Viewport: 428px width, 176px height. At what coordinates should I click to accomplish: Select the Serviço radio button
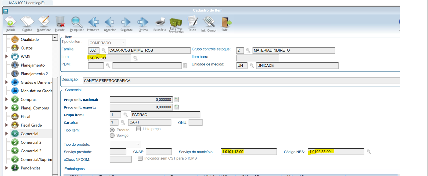click(112, 135)
